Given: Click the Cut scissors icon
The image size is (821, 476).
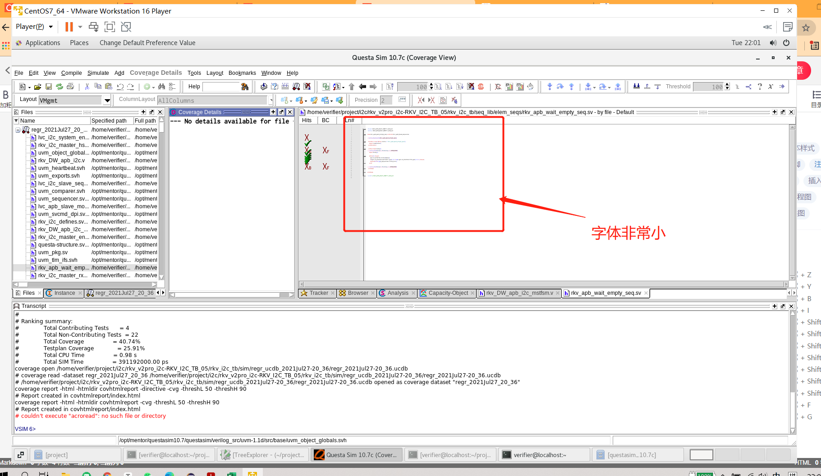Looking at the screenshot, I should point(87,87).
